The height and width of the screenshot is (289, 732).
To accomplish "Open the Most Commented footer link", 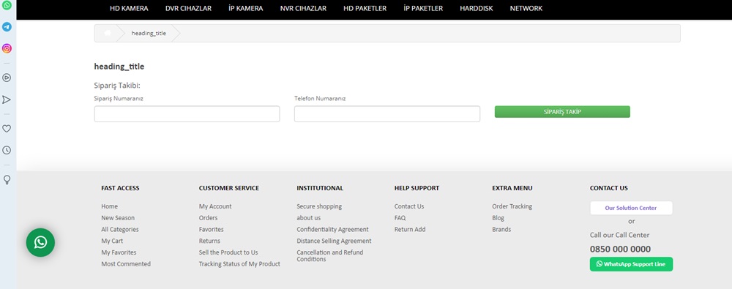I will coord(126,264).
